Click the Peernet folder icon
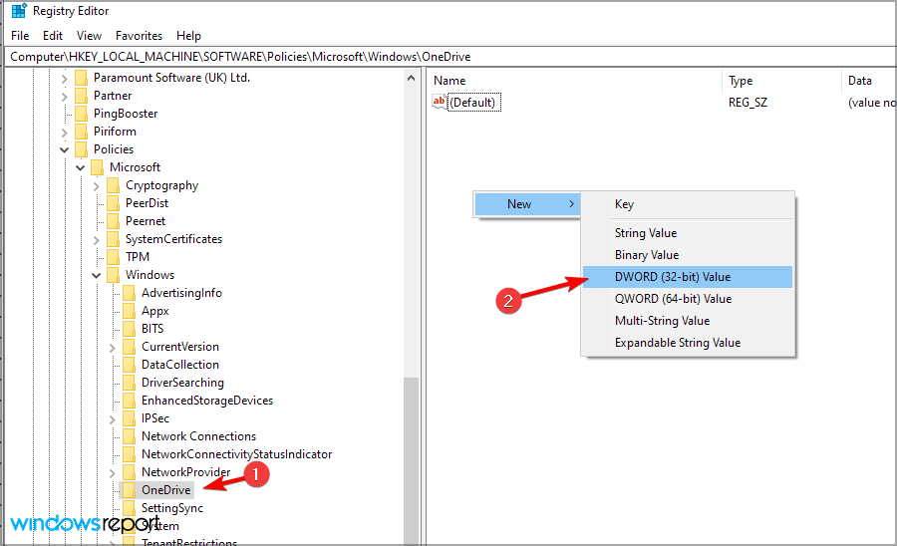897x546 pixels. 114,220
